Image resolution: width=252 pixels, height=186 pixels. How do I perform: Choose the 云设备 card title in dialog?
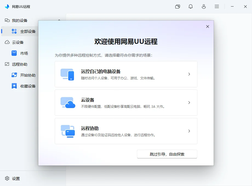click(88, 100)
